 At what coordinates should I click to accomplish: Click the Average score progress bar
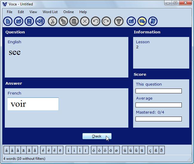(x=158, y=105)
